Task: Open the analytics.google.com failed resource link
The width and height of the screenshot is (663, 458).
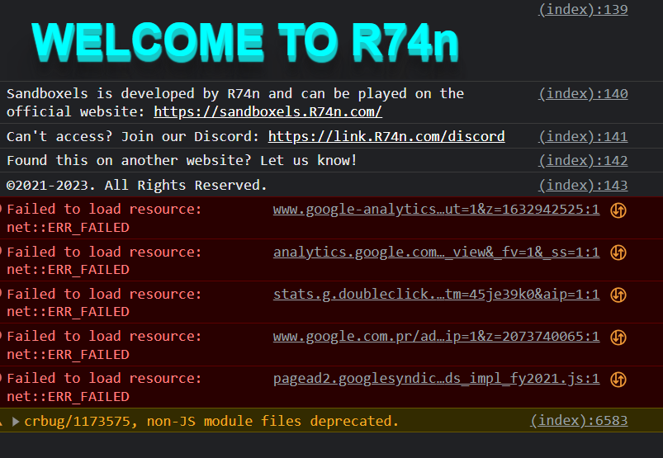Action: (x=436, y=252)
